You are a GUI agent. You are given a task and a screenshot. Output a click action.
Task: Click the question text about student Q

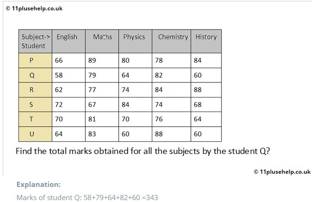point(143,151)
